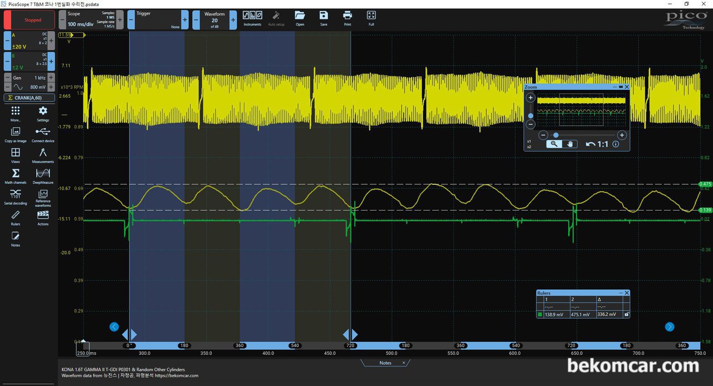The height and width of the screenshot is (386, 713).
Task: Open a file with the Open folder icon
Action: 300,18
